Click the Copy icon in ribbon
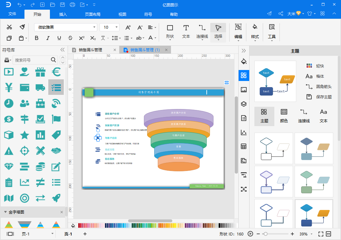The height and width of the screenshot is (240, 341). click(9, 38)
